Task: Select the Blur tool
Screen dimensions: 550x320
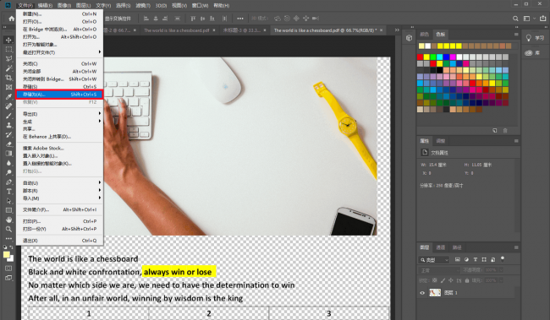Action: point(8,163)
